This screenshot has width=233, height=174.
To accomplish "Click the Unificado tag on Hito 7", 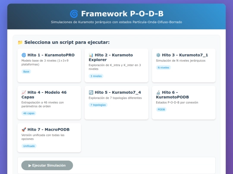I will [x=29, y=146].
